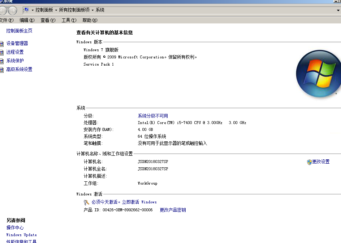Viewport: 341px width, 243px height.
Task: Open Windows Update link in sidebar
Action: (21, 235)
